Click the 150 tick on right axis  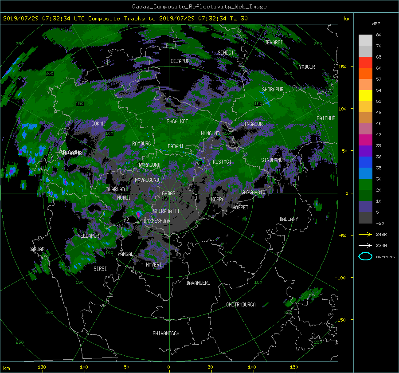(x=343, y=67)
